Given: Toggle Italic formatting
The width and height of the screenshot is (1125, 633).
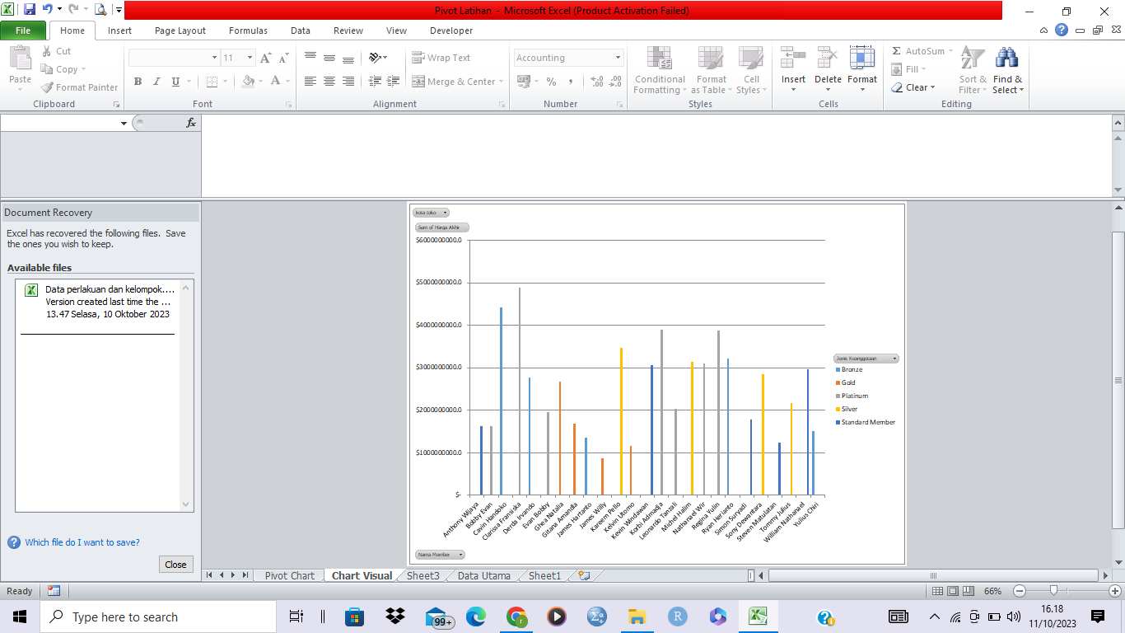Looking at the screenshot, I should (x=156, y=82).
